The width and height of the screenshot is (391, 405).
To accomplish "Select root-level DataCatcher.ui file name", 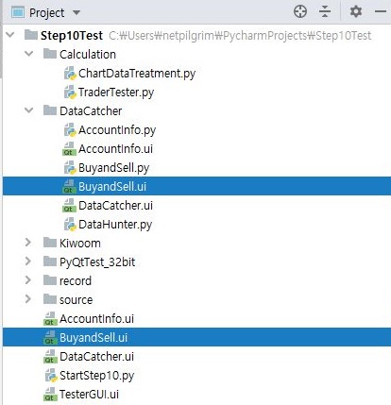I will pos(96,357).
